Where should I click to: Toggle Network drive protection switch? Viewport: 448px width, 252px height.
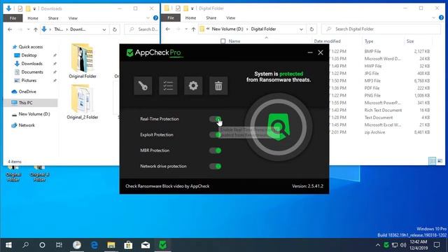pos(215,166)
